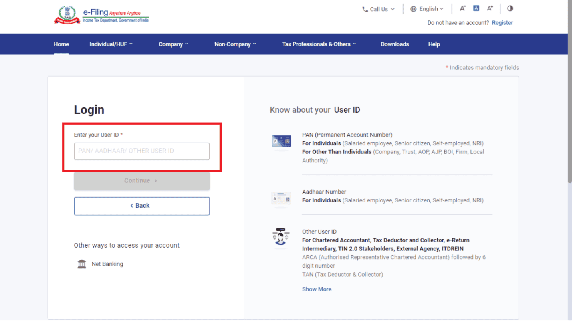
Task: Open the Company menu
Action: pos(174,44)
